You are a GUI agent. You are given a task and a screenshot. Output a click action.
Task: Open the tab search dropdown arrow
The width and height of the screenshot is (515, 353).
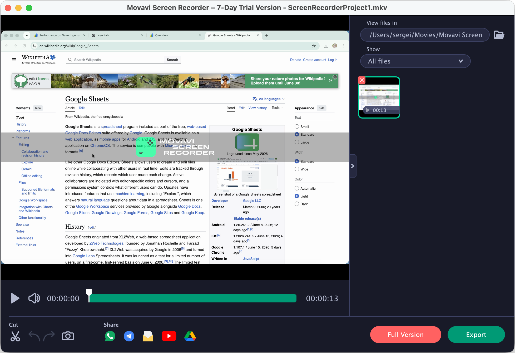point(27,35)
